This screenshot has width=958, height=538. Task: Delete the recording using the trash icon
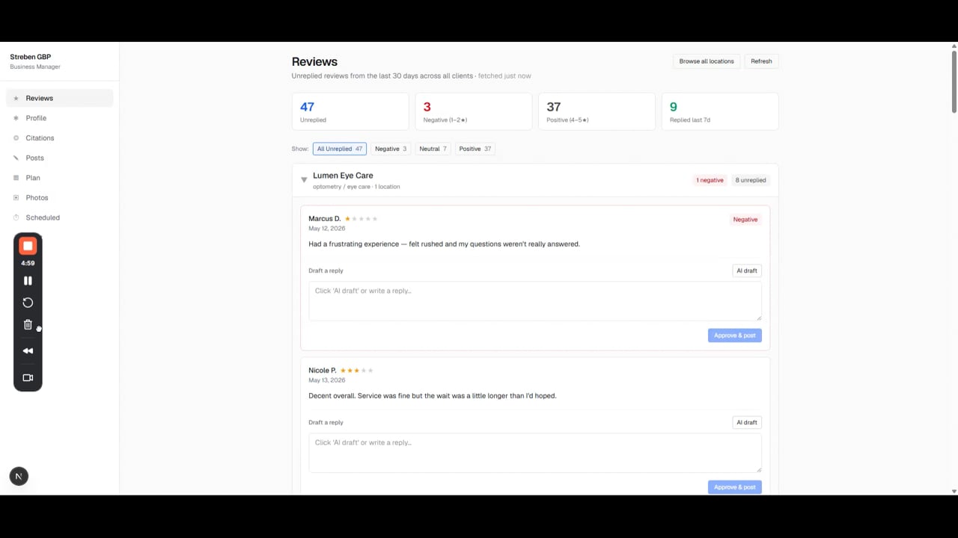pos(28,324)
